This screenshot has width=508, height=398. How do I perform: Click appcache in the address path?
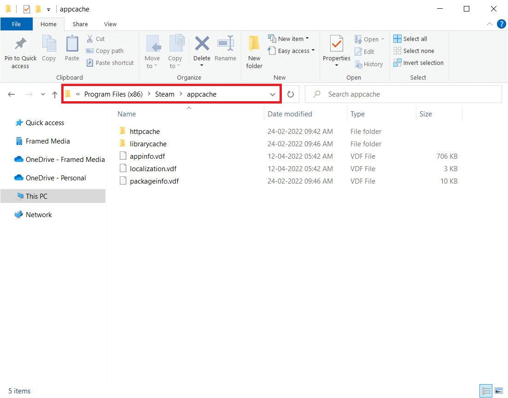[x=202, y=94]
